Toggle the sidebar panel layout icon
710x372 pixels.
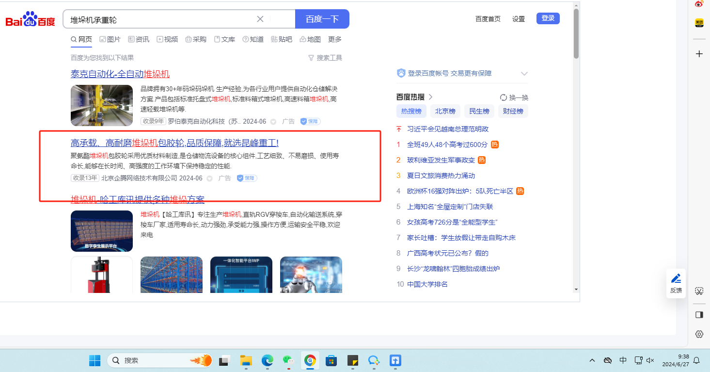tap(699, 315)
